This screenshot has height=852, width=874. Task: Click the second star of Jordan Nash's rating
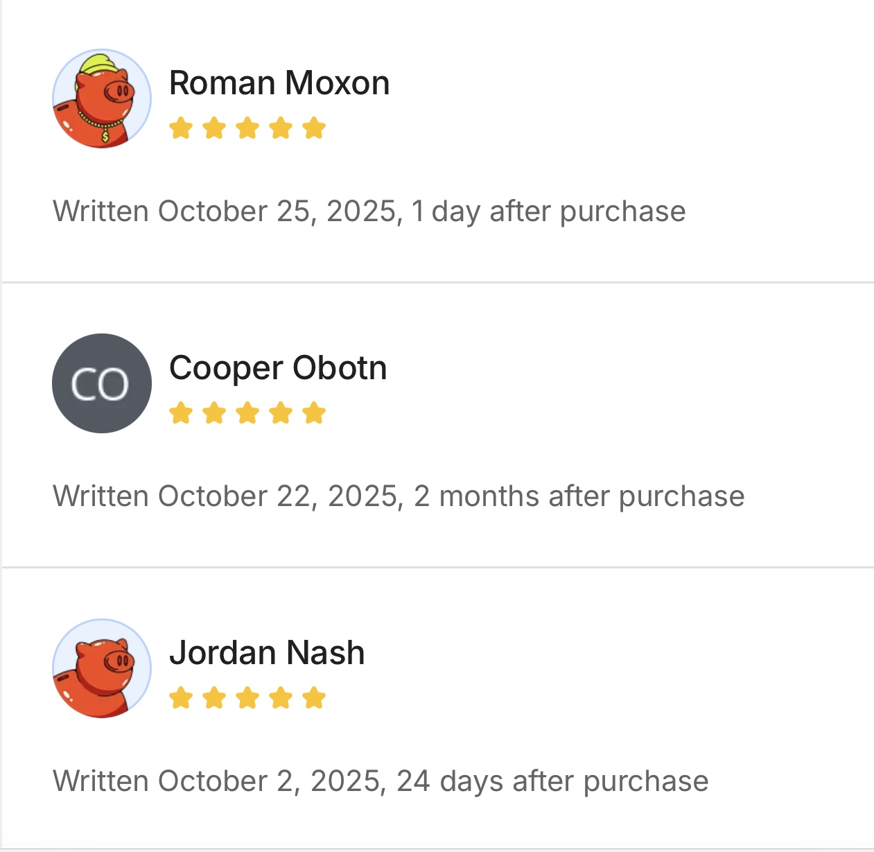(x=214, y=698)
